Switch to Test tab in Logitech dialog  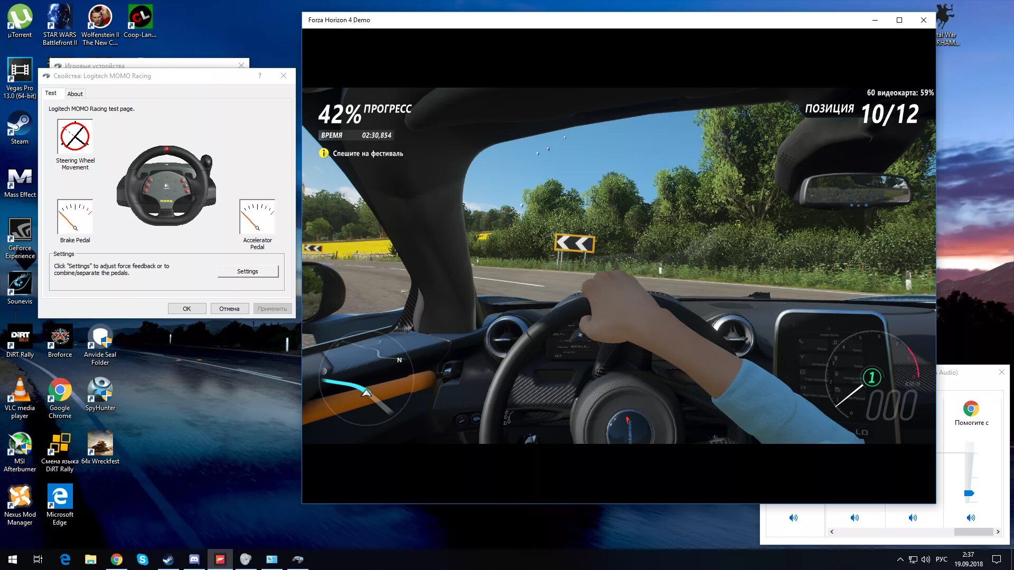(50, 93)
